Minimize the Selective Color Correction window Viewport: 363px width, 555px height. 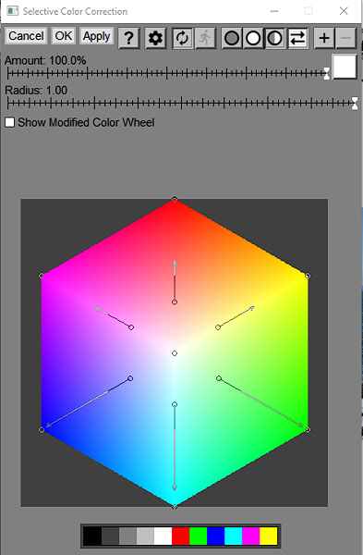click(274, 11)
